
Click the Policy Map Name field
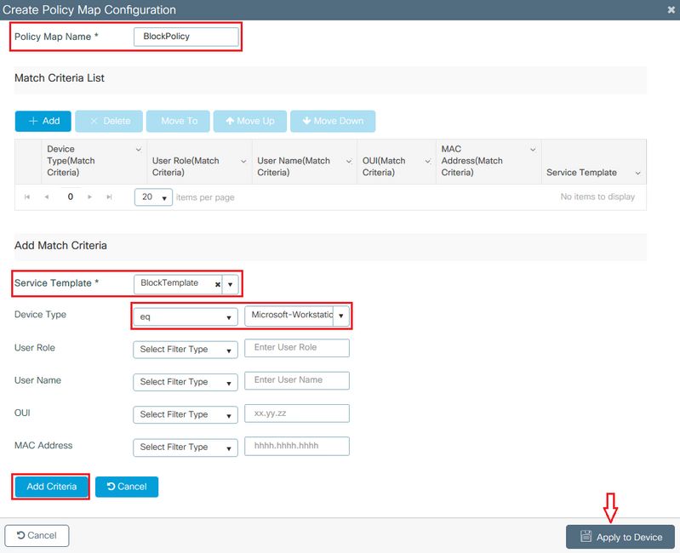pyautogui.click(x=186, y=37)
